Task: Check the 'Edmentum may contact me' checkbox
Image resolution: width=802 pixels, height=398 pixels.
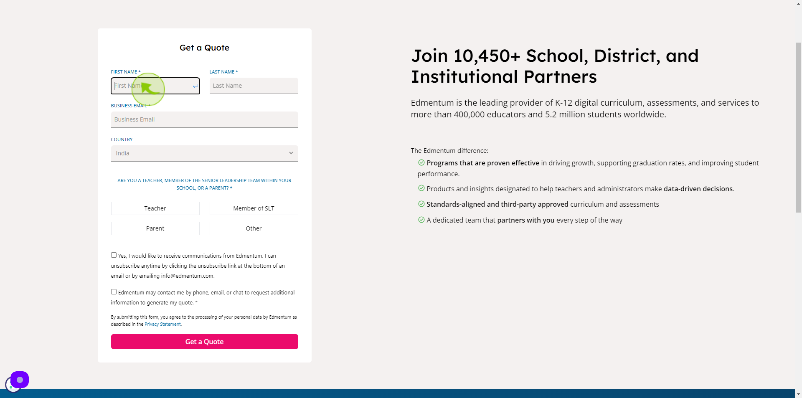Action: point(114,292)
